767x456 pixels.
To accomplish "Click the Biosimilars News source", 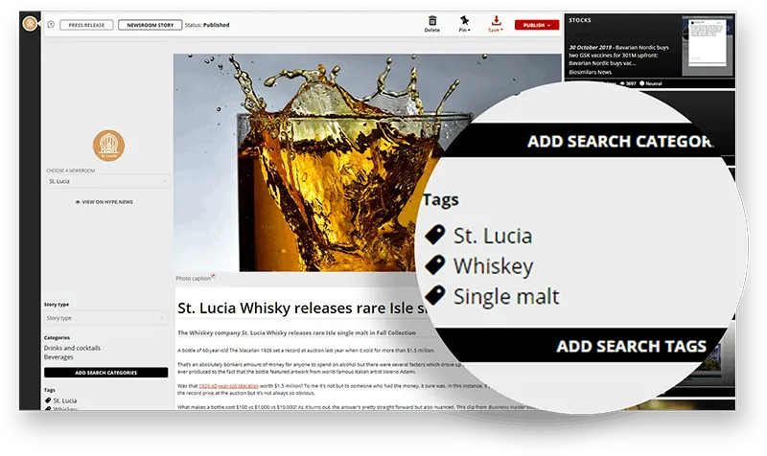I will (x=590, y=72).
